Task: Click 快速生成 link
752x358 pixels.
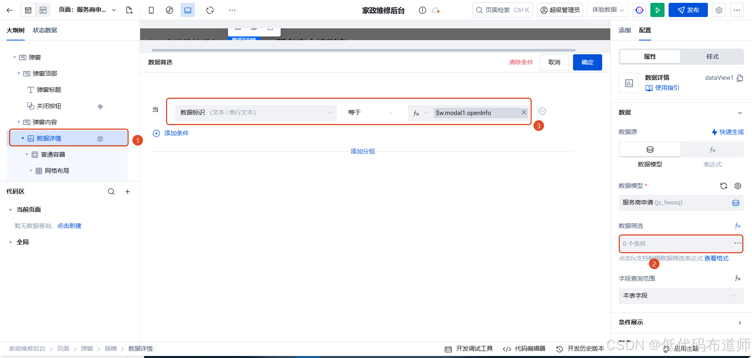Action: [x=728, y=132]
